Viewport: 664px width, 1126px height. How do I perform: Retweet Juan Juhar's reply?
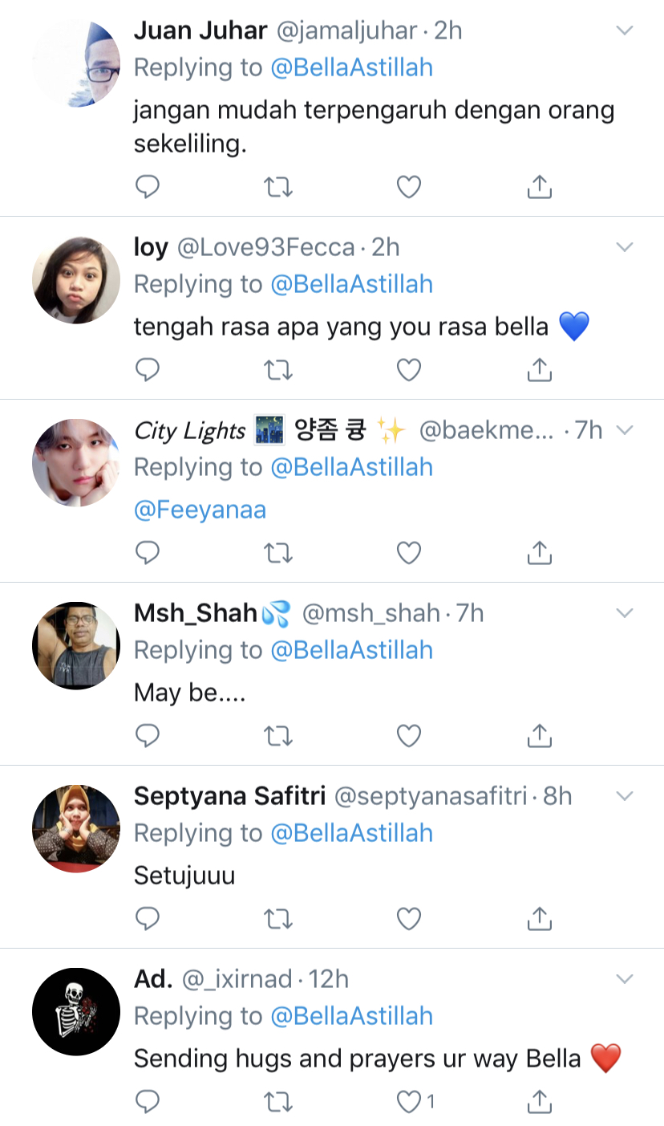pos(278,187)
